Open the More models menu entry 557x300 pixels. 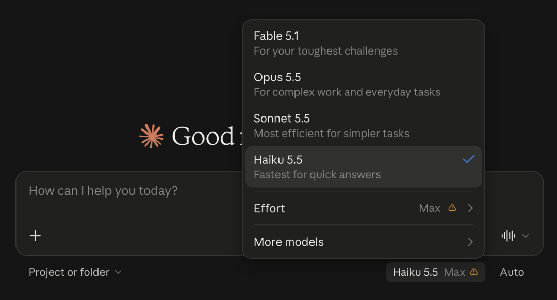point(364,242)
